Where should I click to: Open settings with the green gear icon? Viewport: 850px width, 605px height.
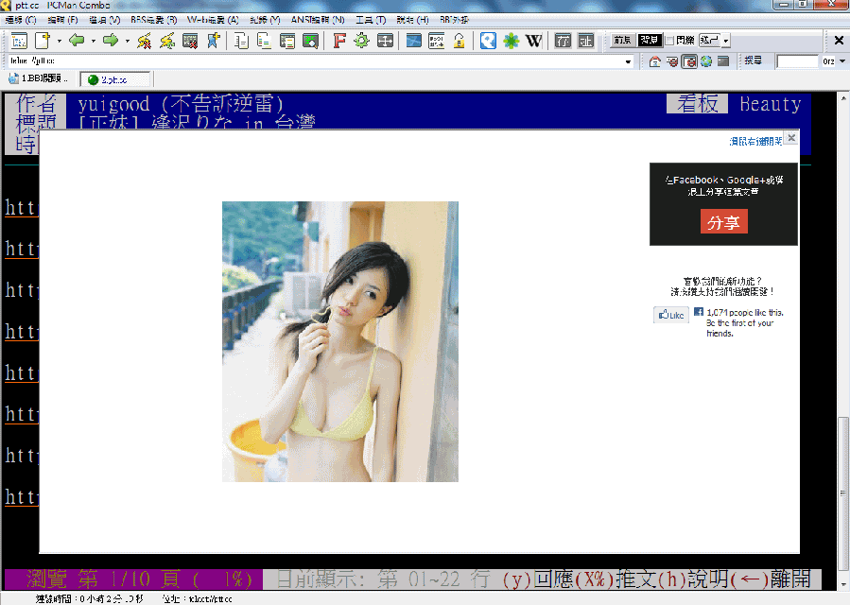click(361, 41)
